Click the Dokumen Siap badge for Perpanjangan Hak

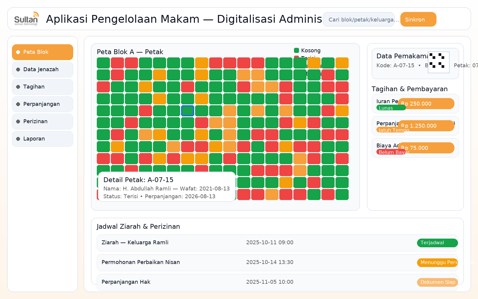(x=437, y=282)
